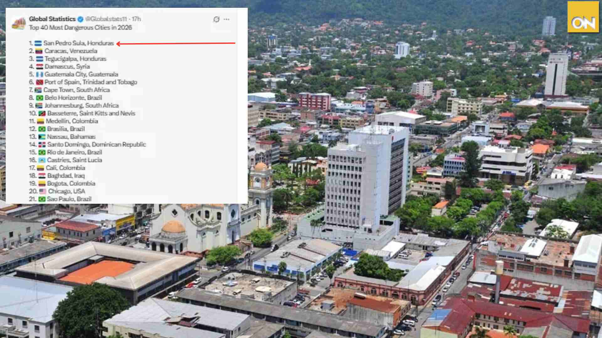Viewport: 602px width, 338px height.
Task: Open the @Globalstats11 handle link
Action: tap(106, 19)
